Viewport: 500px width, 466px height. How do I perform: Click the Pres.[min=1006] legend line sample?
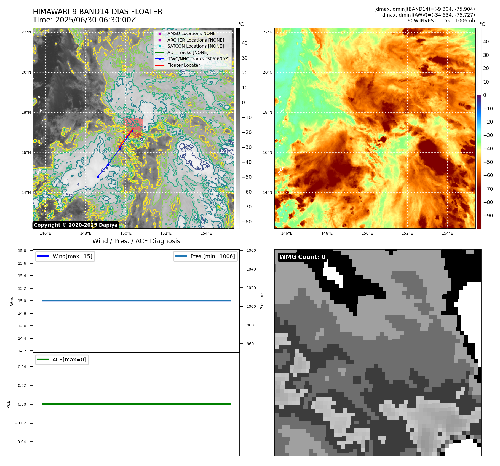pyautogui.click(x=181, y=256)
